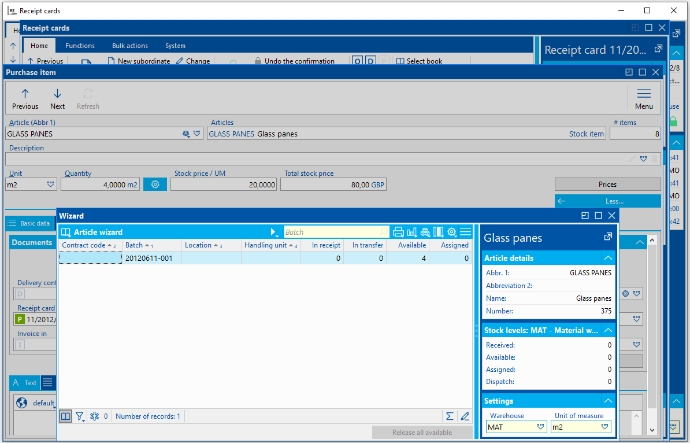Go to Next purchase item

[x=57, y=99]
